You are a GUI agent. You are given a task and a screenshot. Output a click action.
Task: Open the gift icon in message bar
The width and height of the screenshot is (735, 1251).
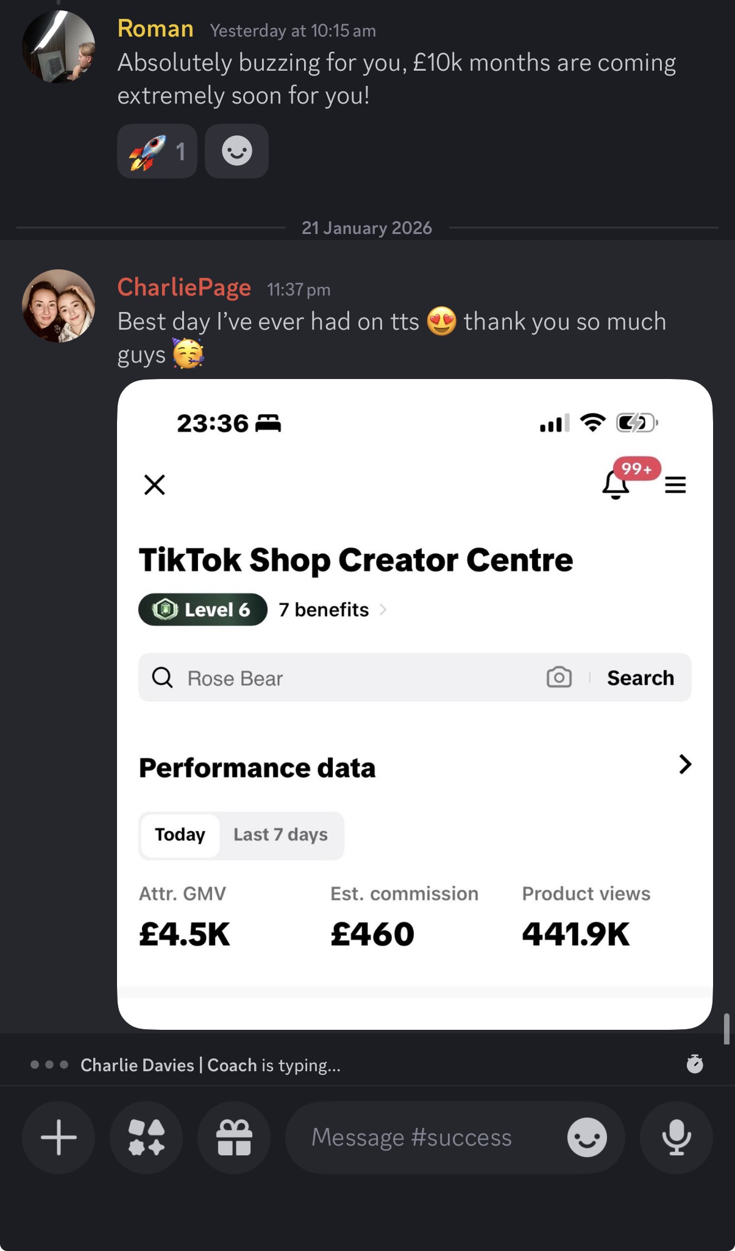[234, 1137]
